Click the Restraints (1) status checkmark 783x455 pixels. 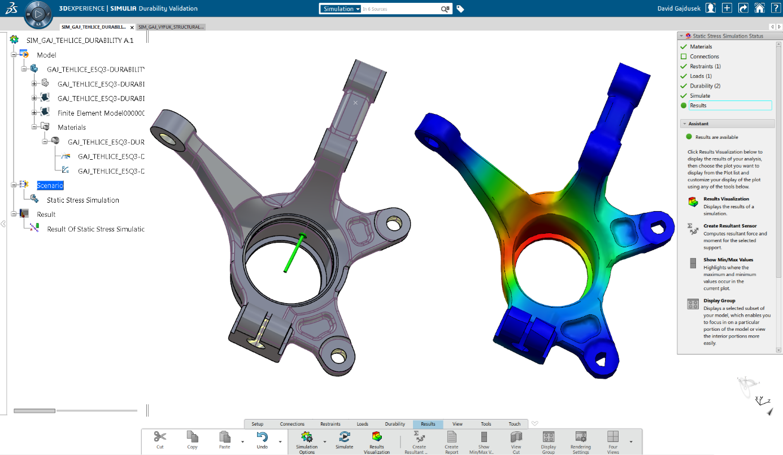point(684,67)
